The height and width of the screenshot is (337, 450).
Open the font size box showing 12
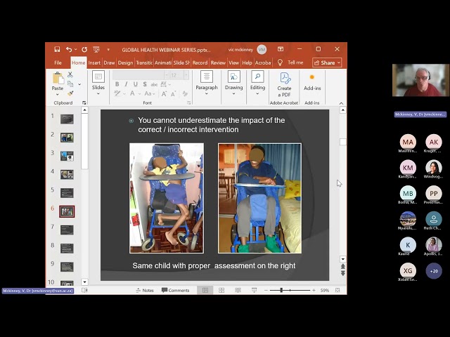pyautogui.click(x=179, y=75)
